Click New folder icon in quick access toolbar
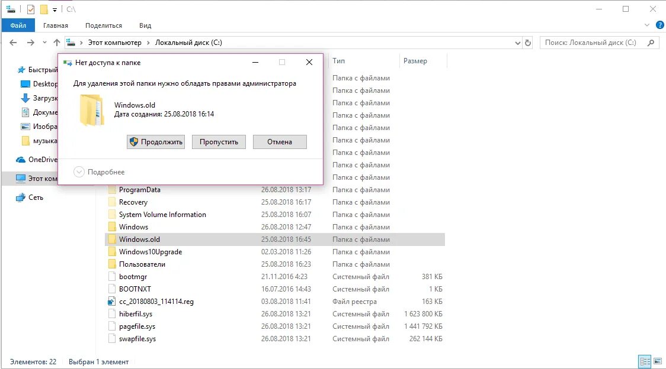 [44, 9]
